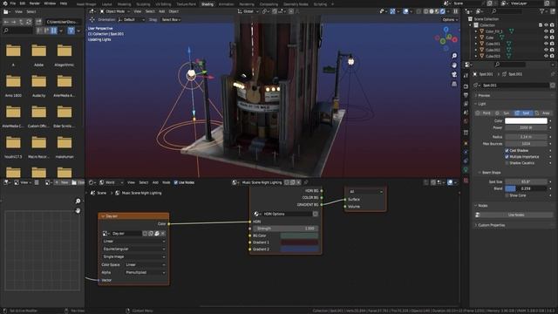Switch to the Animation workspace tab
The height and width of the screenshot is (314, 558).
[x=226, y=4]
